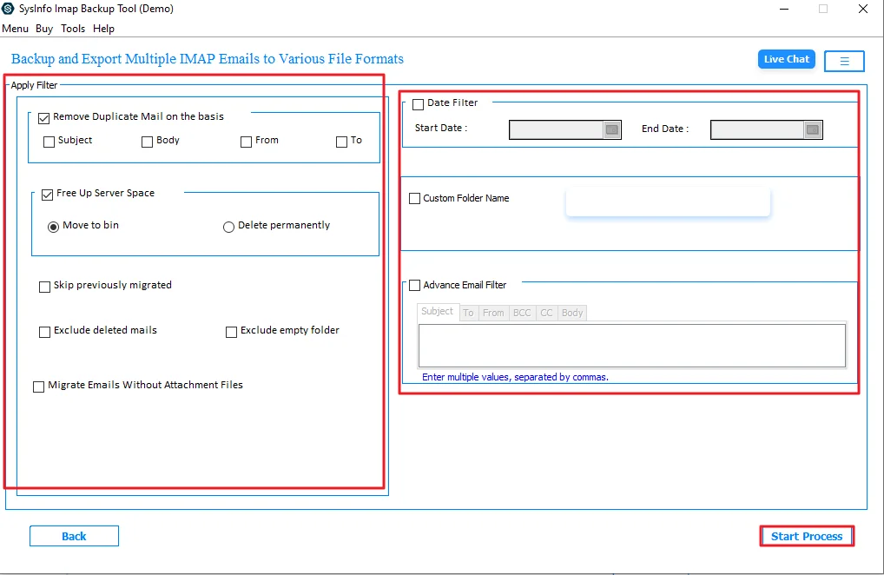Click the SysInfo logo in the title bar
This screenshot has height=575, width=884.
[8, 8]
